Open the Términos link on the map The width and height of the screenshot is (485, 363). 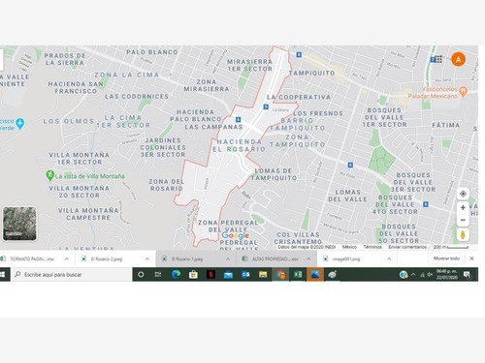click(x=372, y=247)
